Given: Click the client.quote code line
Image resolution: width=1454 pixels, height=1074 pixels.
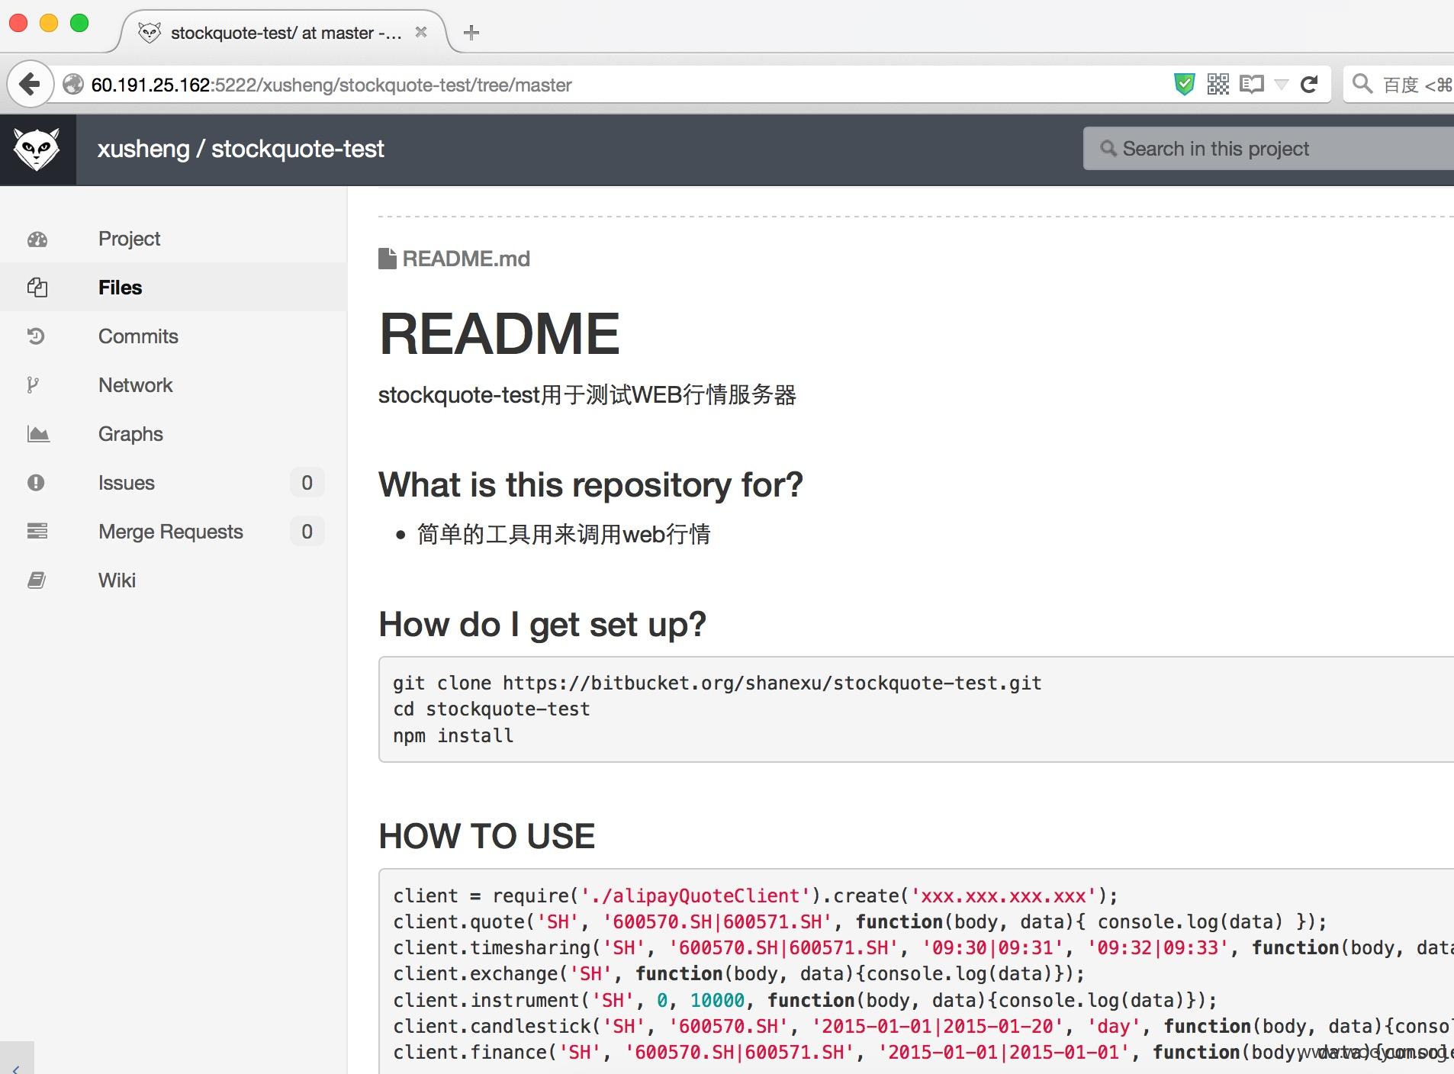Looking at the screenshot, I should (x=860, y=922).
